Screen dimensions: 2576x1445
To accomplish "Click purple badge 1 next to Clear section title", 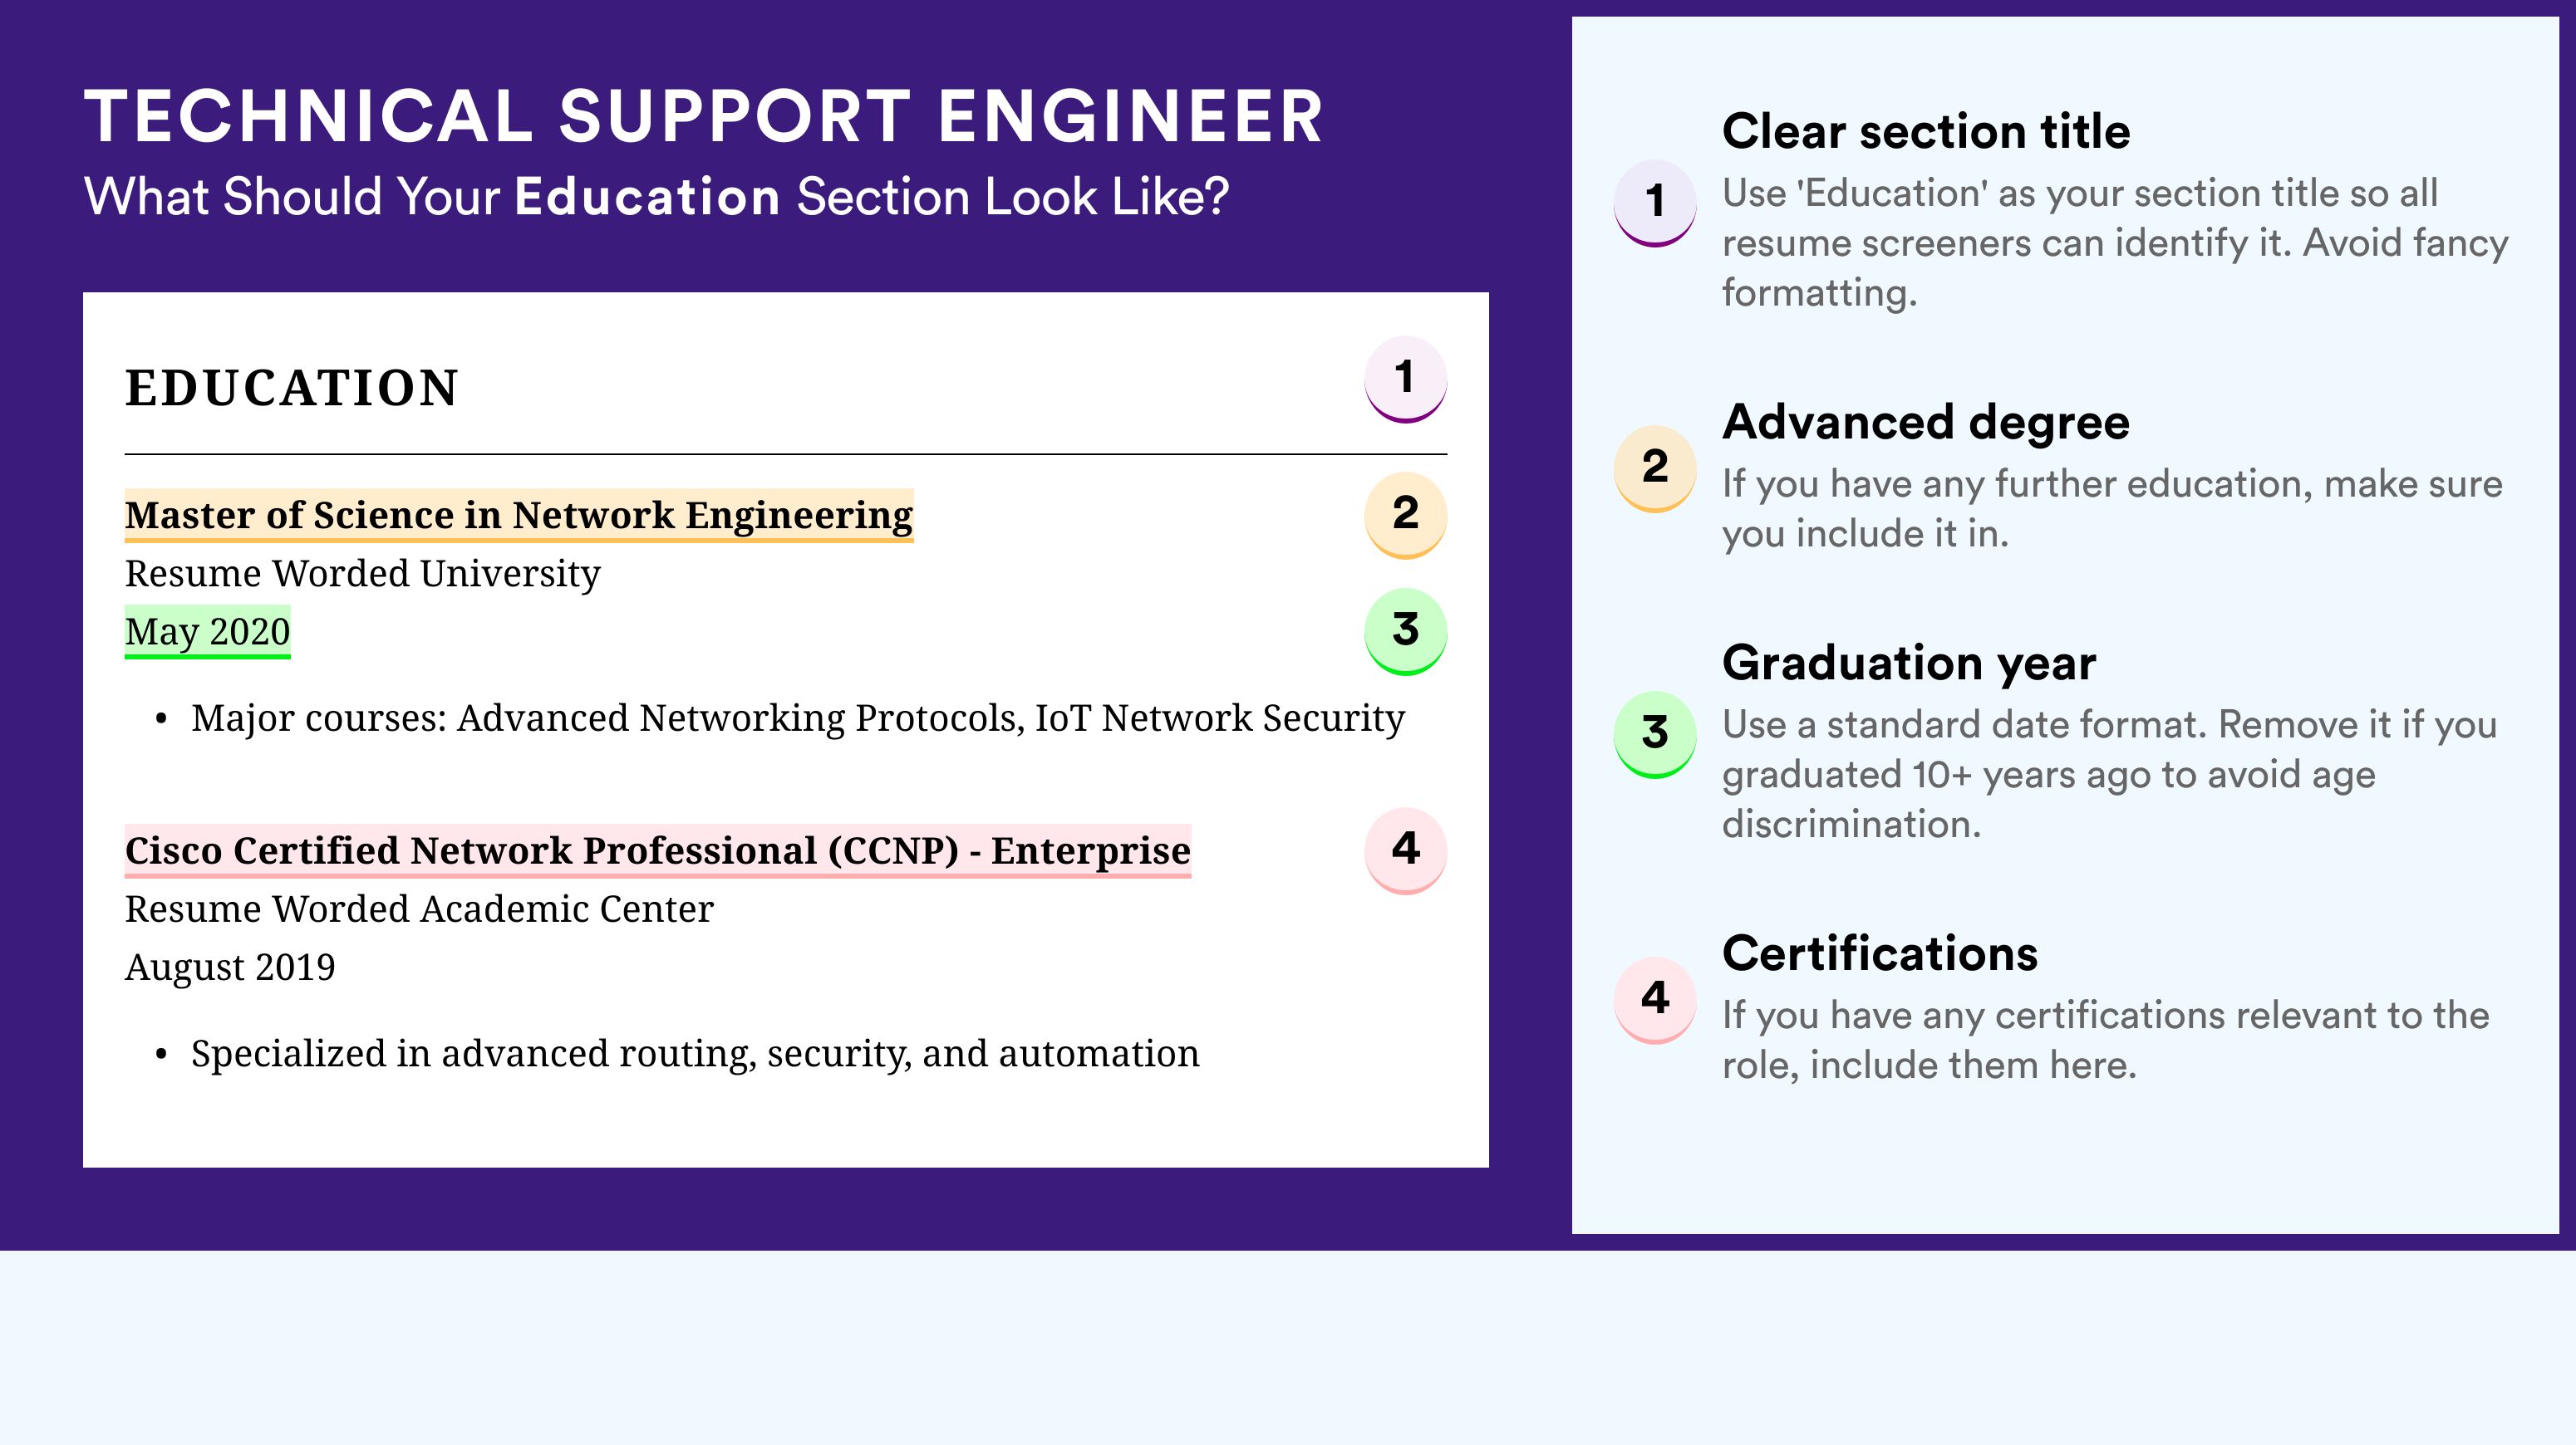I will [x=1654, y=203].
